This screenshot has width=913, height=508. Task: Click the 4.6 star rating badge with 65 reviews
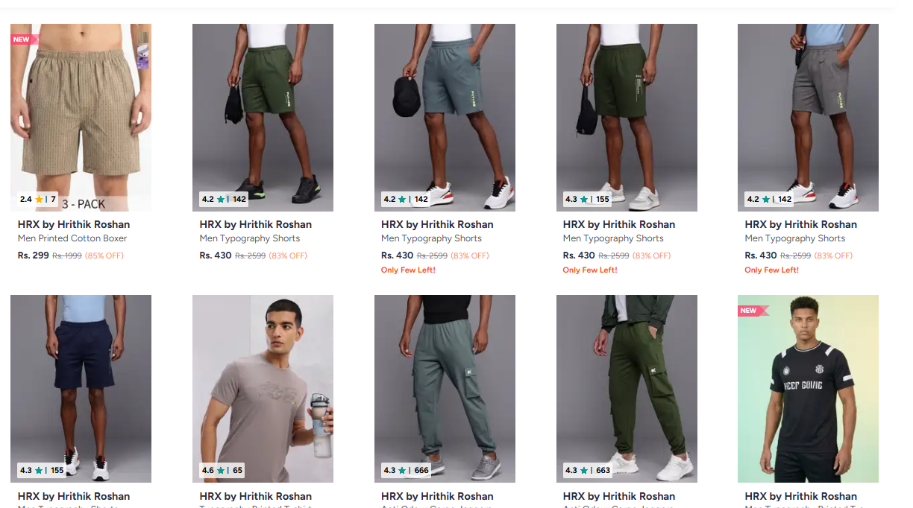coord(222,471)
